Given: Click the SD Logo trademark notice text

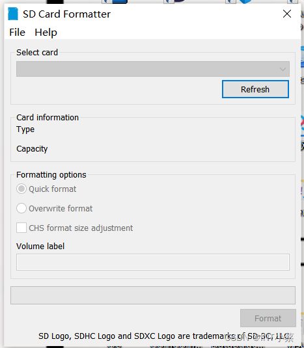Looking at the screenshot, I should (164, 336).
